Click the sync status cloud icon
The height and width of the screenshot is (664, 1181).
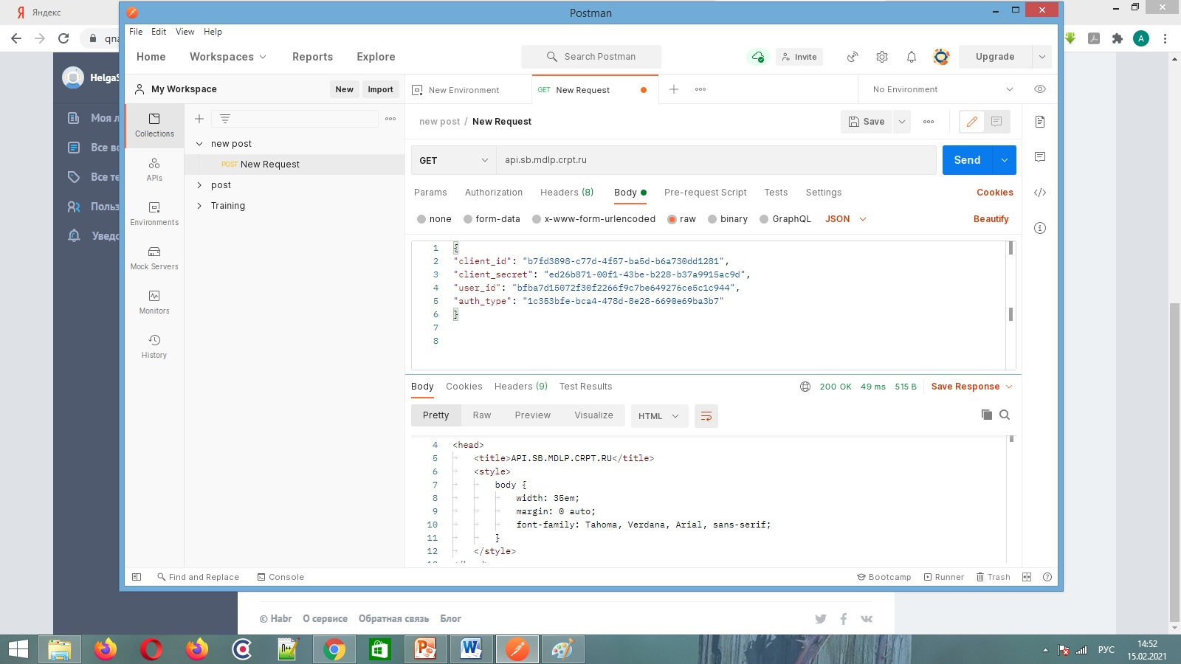[x=757, y=57]
